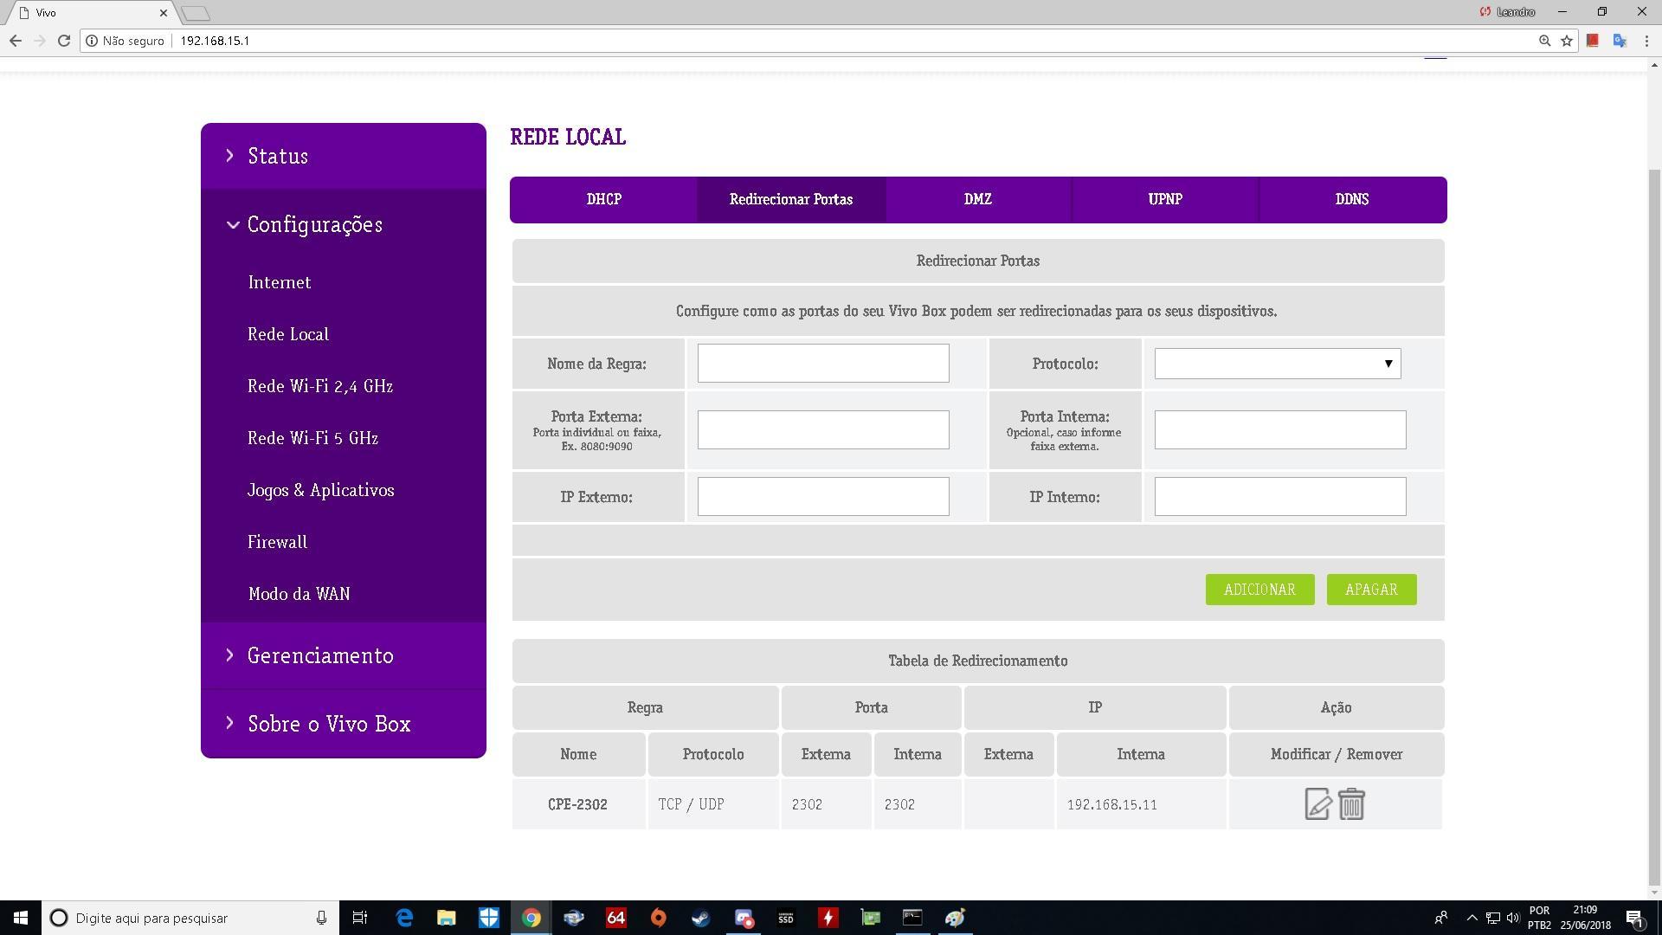Expand the Gerenciamento menu section

(x=344, y=655)
